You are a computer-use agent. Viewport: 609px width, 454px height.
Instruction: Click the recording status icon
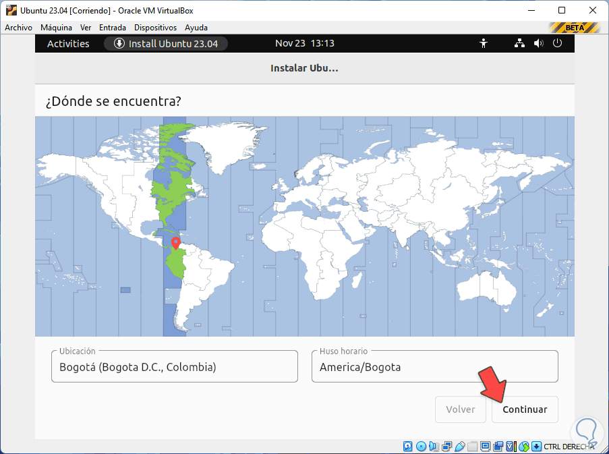click(498, 447)
